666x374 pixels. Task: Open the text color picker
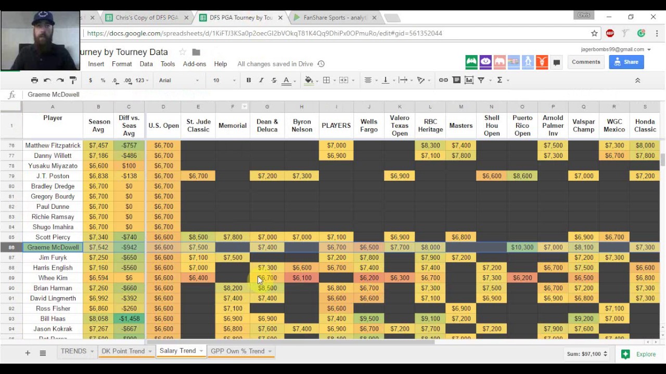click(286, 80)
